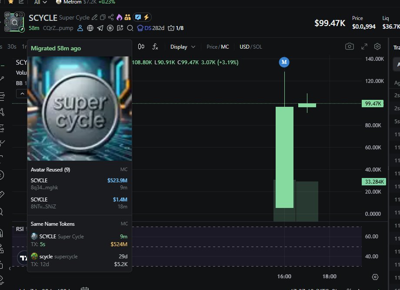
Task: Expand chart to fullscreen with the arrows icon
Action: point(364,47)
